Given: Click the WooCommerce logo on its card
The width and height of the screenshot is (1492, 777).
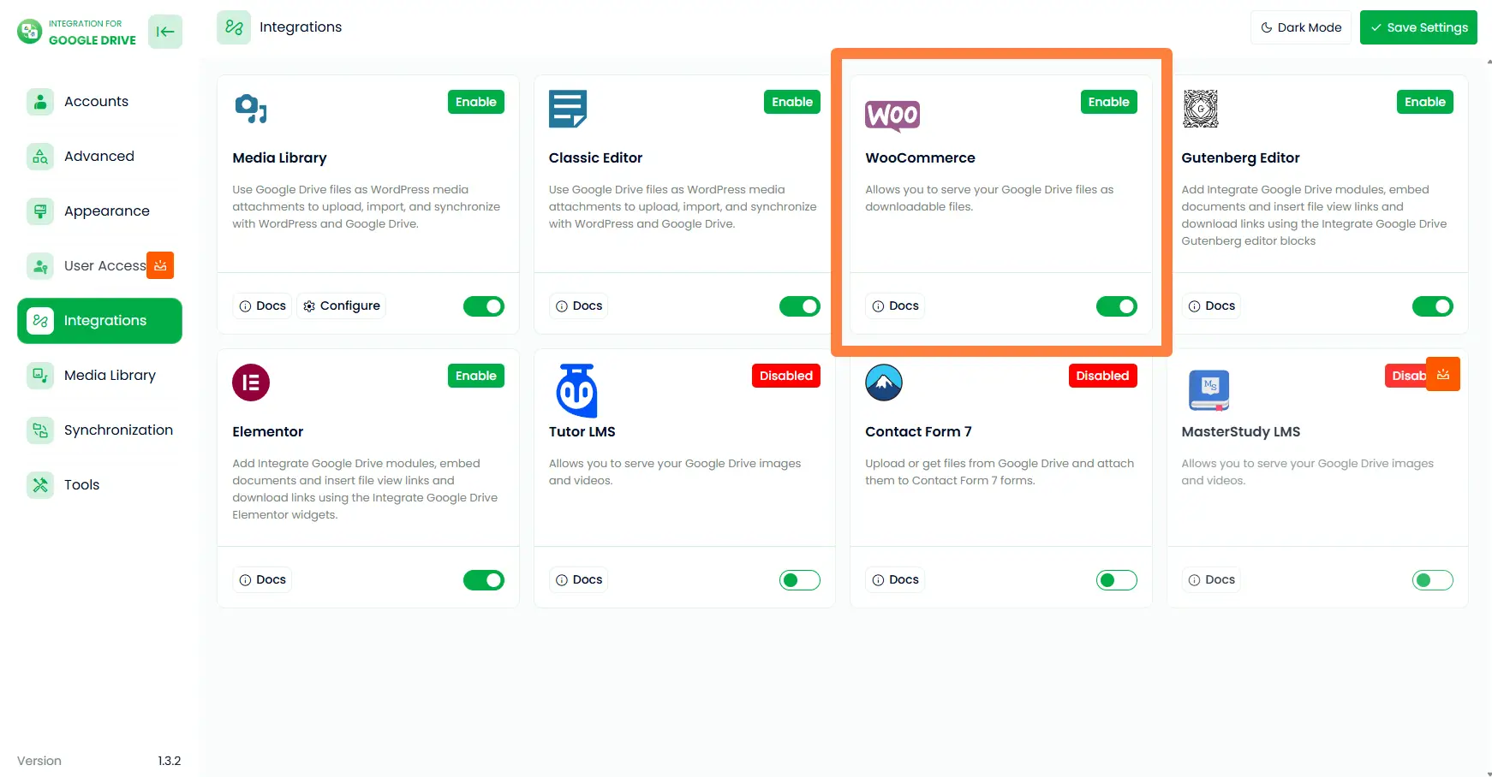Looking at the screenshot, I should tap(892, 115).
